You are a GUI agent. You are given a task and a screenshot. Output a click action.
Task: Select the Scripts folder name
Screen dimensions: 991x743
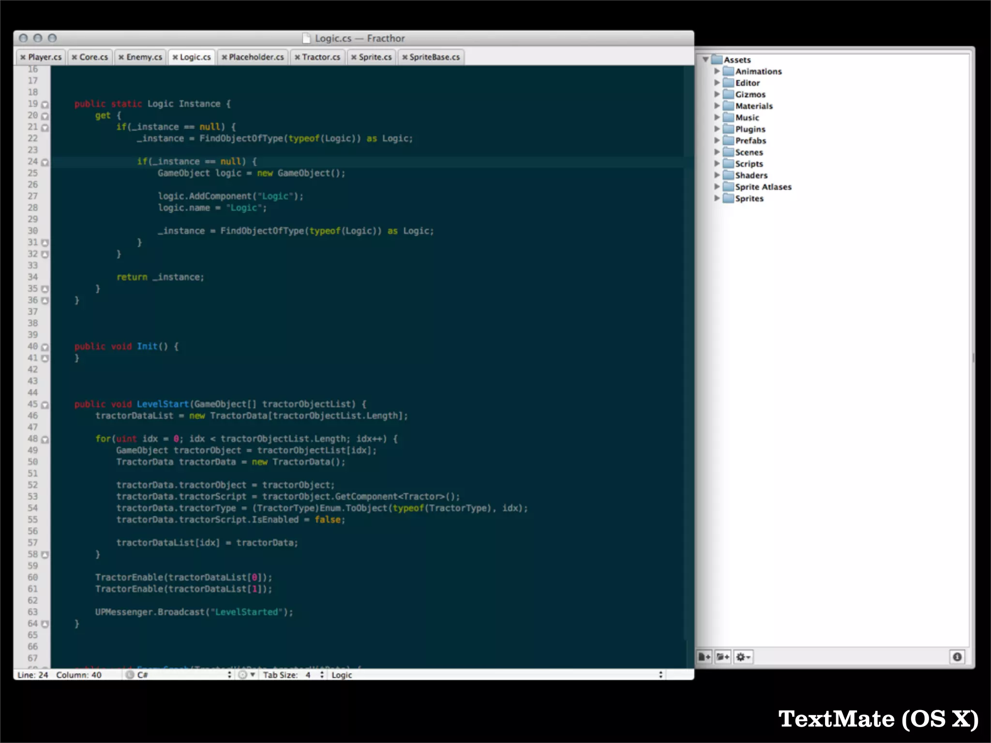pos(749,163)
